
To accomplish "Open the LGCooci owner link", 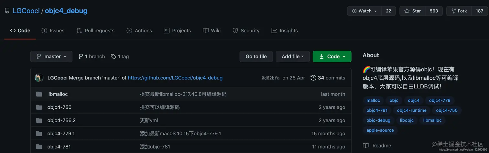I will point(26,11).
